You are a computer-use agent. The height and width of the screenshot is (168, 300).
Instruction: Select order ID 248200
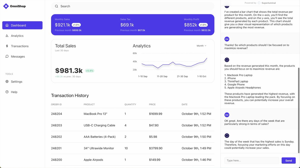[x=56, y=160]
